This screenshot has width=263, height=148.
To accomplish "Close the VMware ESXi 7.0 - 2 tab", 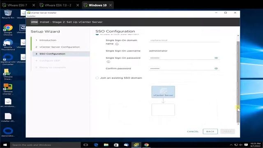I will coord(78,5).
